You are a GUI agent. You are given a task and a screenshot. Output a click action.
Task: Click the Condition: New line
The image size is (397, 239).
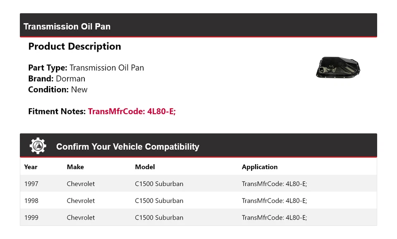pos(58,89)
